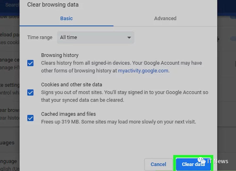Select the Basic tab
This screenshot has height=171, width=236.
(x=66, y=18)
